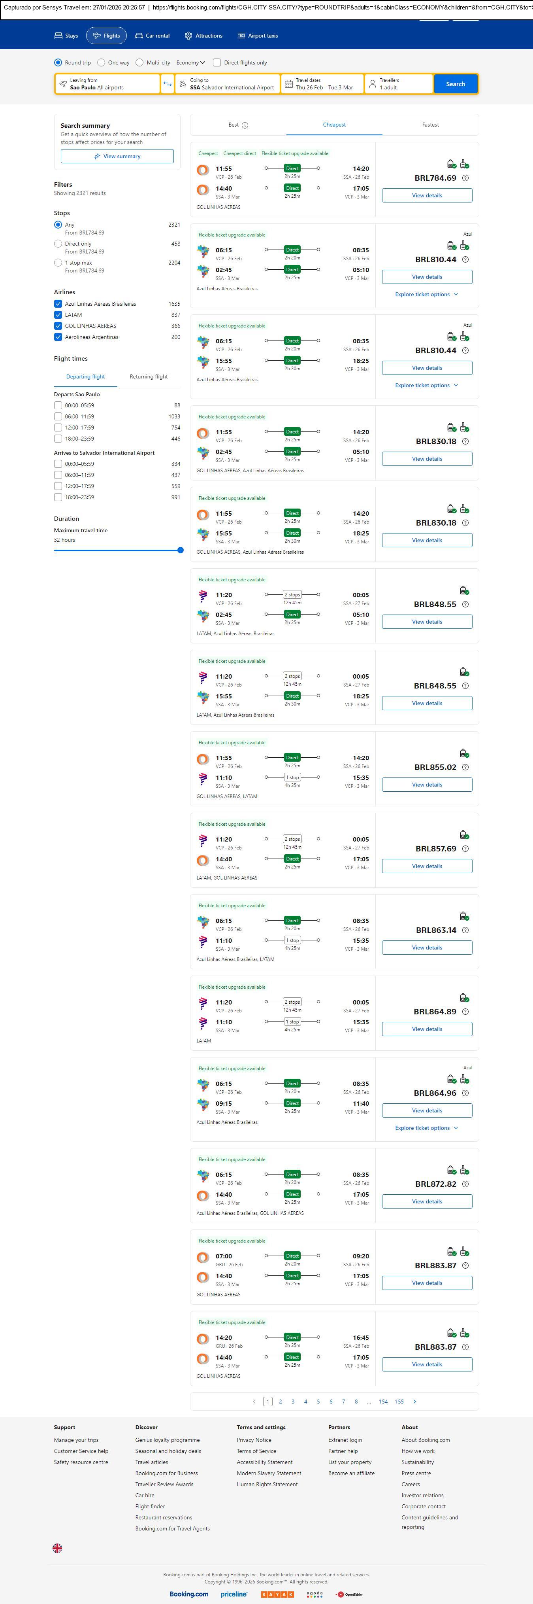Viewport: 533px width, 1604px height.
Task: Click the Maximum travel time slider handle
Action: click(x=180, y=550)
